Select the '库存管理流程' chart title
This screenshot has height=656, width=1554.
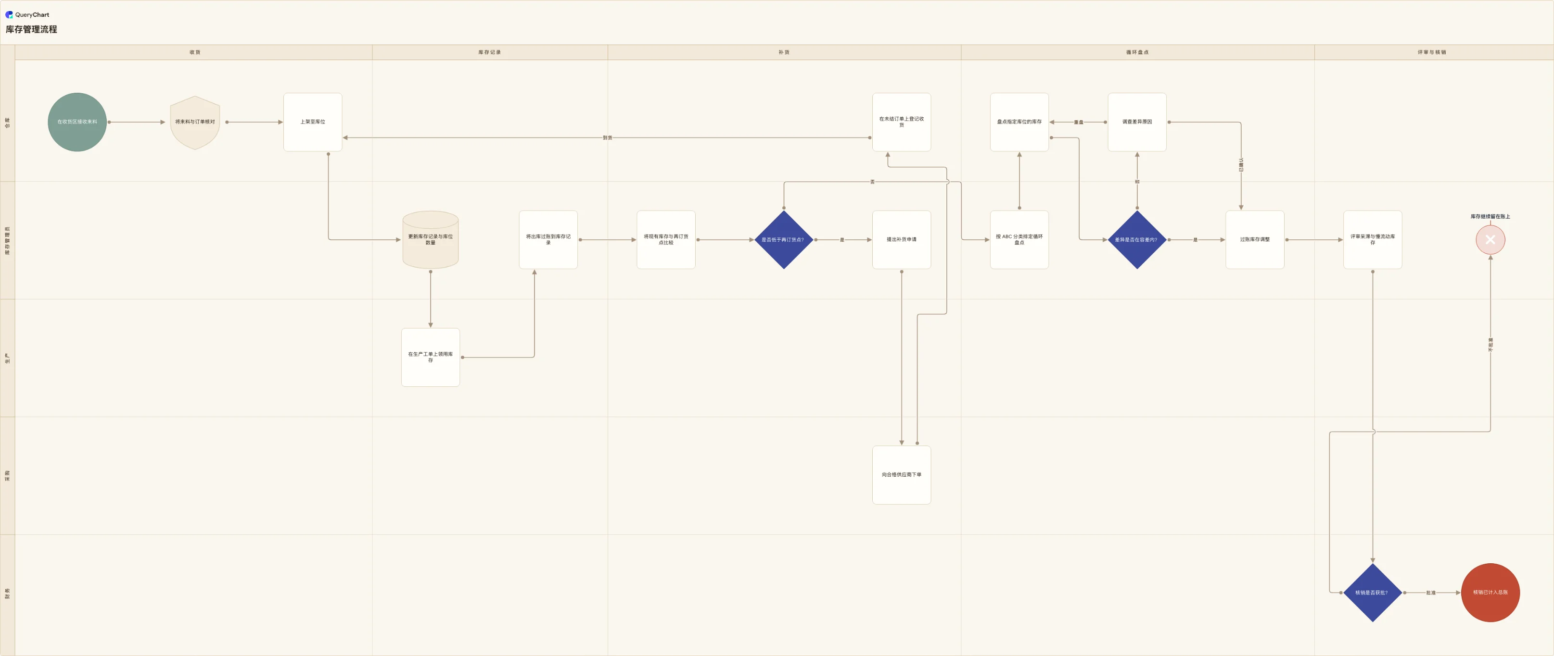(31, 29)
